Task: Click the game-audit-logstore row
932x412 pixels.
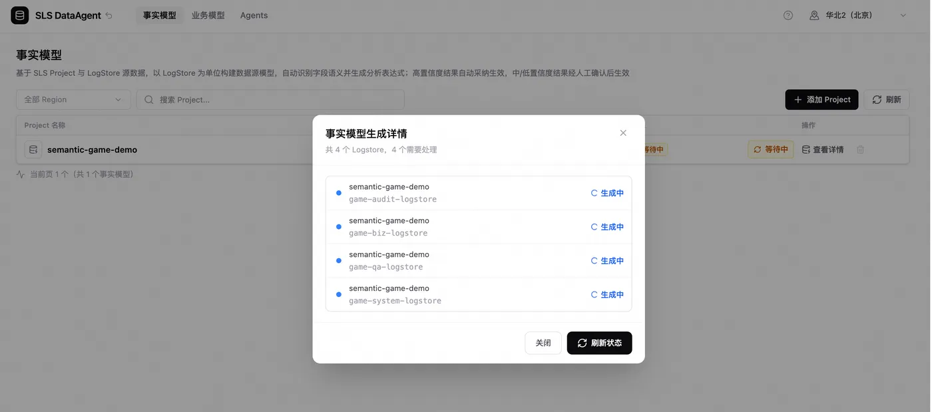Action: (479, 193)
